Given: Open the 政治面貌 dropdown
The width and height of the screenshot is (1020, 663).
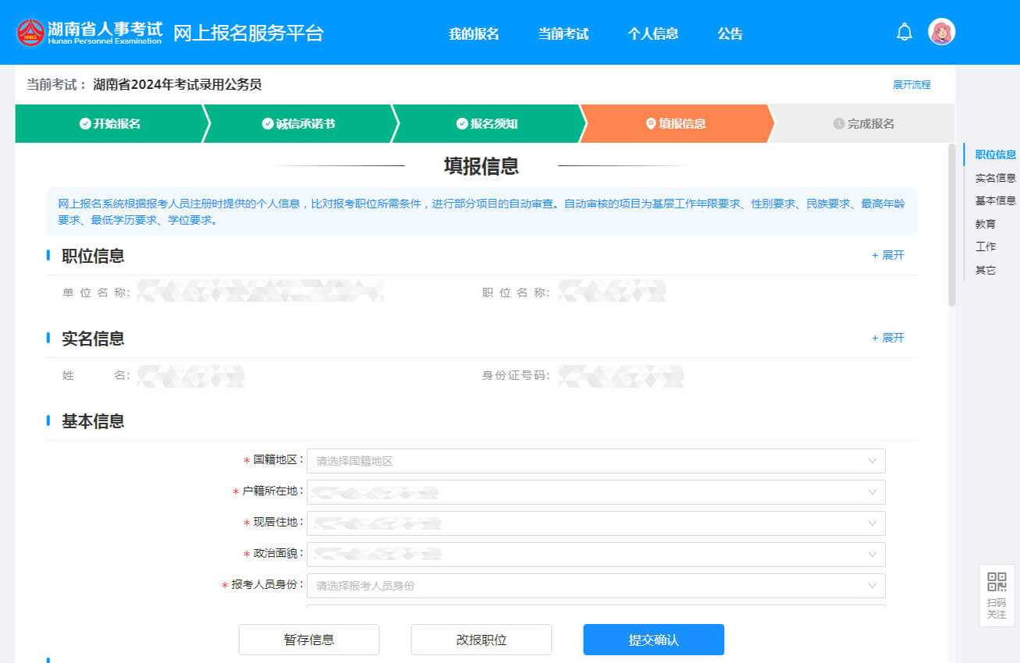Looking at the screenshot, I should [596, 555].
